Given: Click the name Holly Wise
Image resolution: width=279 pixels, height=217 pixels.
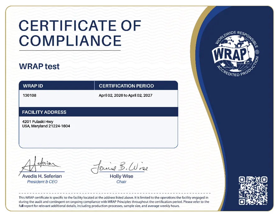Looking at the screenshot, I should [121, 176].
